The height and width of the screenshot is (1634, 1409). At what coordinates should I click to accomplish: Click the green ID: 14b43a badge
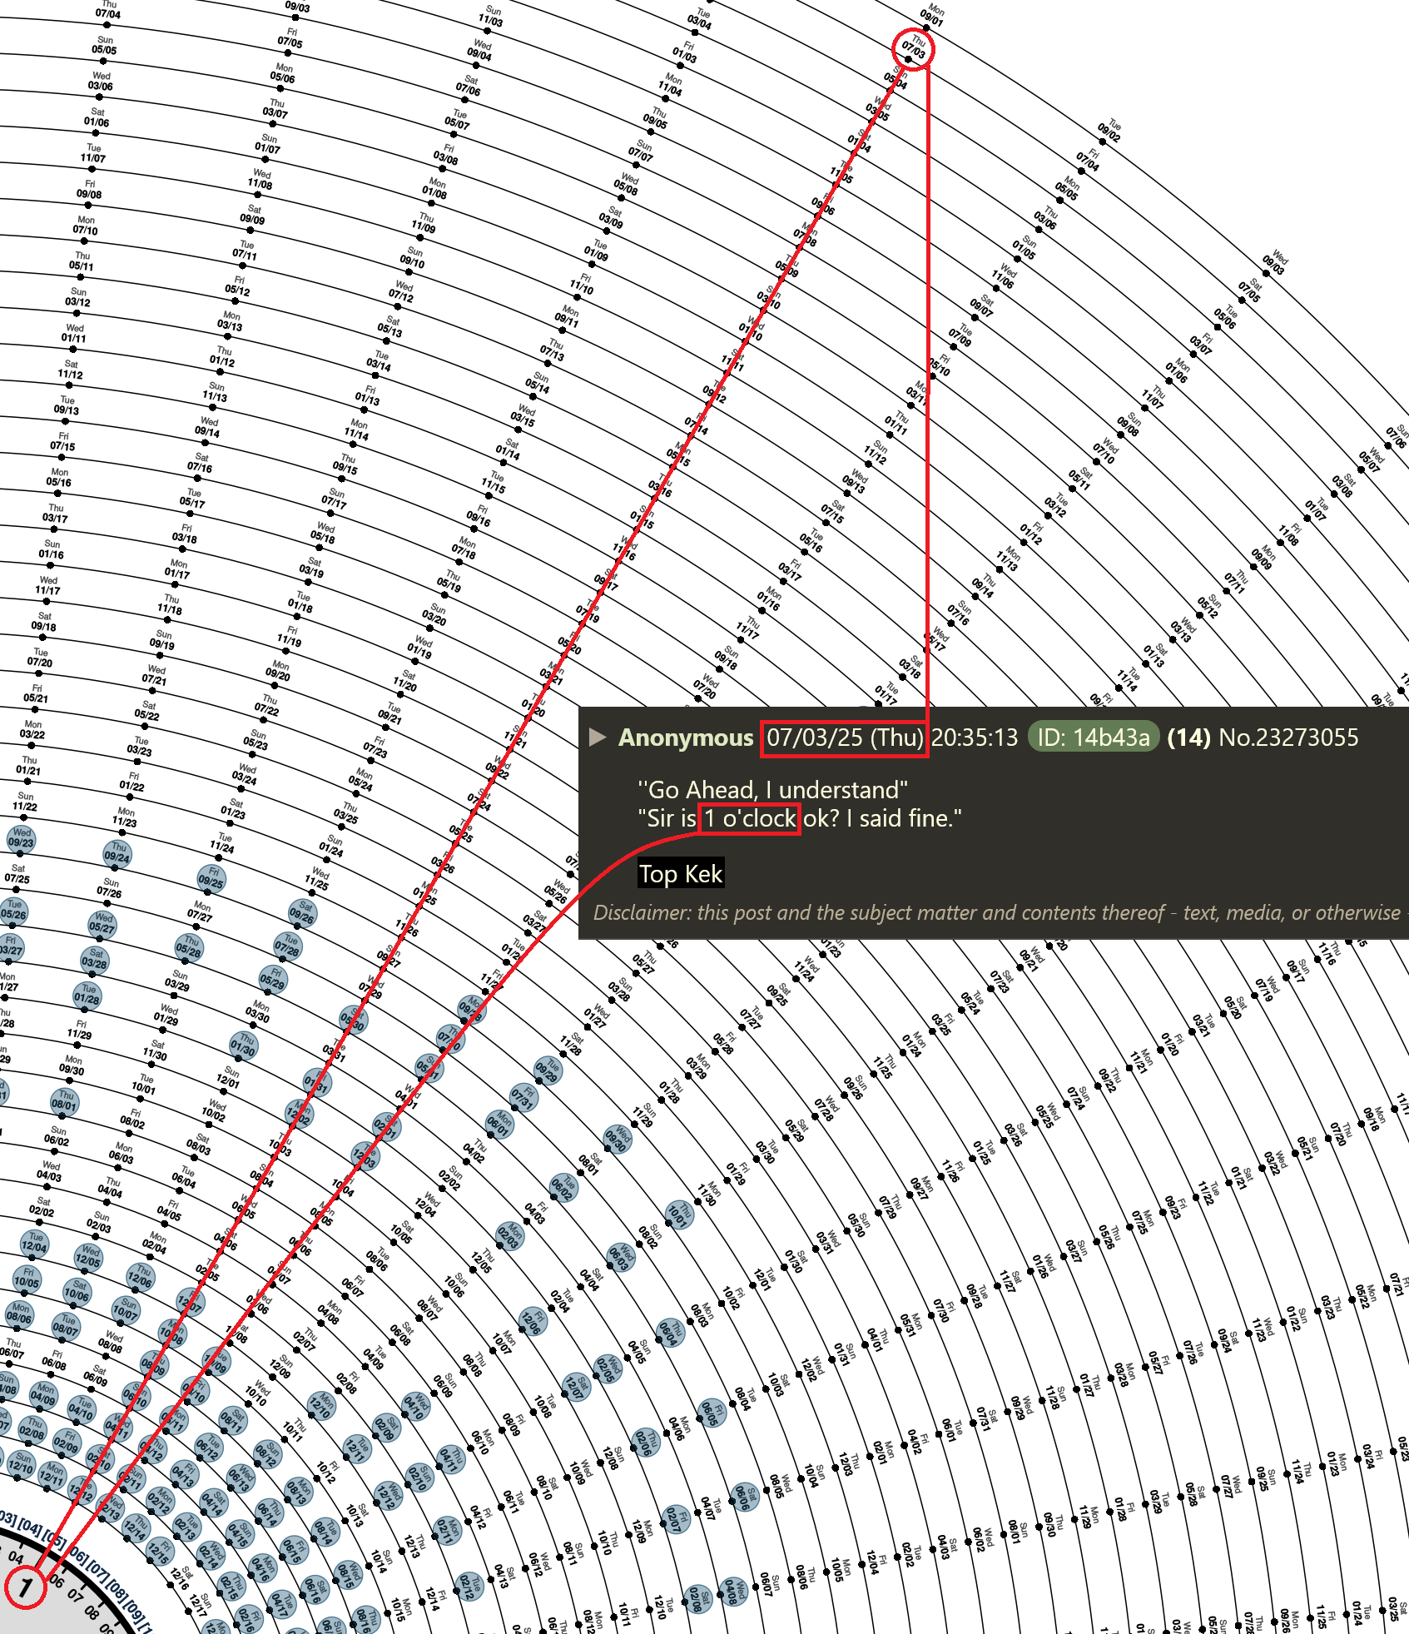coord(1094,738)
